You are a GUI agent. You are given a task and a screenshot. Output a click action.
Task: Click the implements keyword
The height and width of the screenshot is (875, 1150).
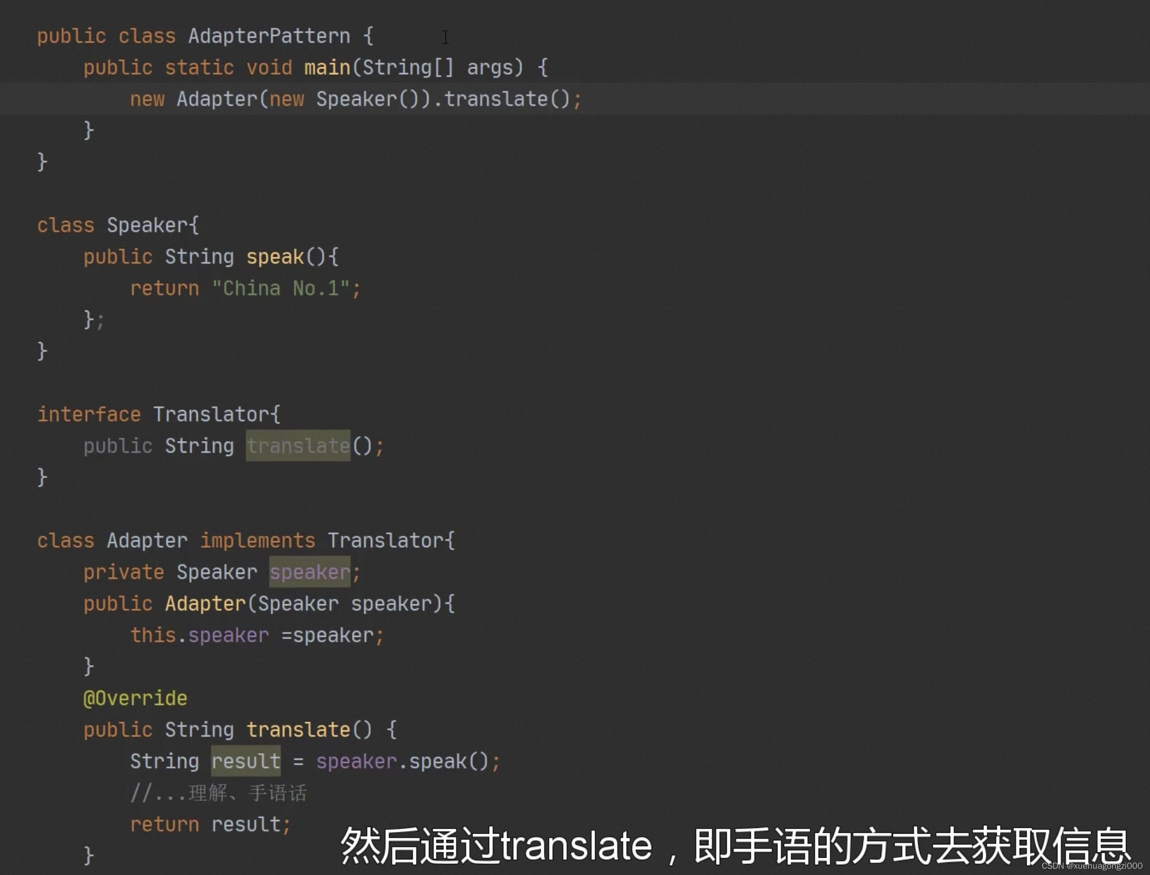pyautogui.click(x=258, y=541)
